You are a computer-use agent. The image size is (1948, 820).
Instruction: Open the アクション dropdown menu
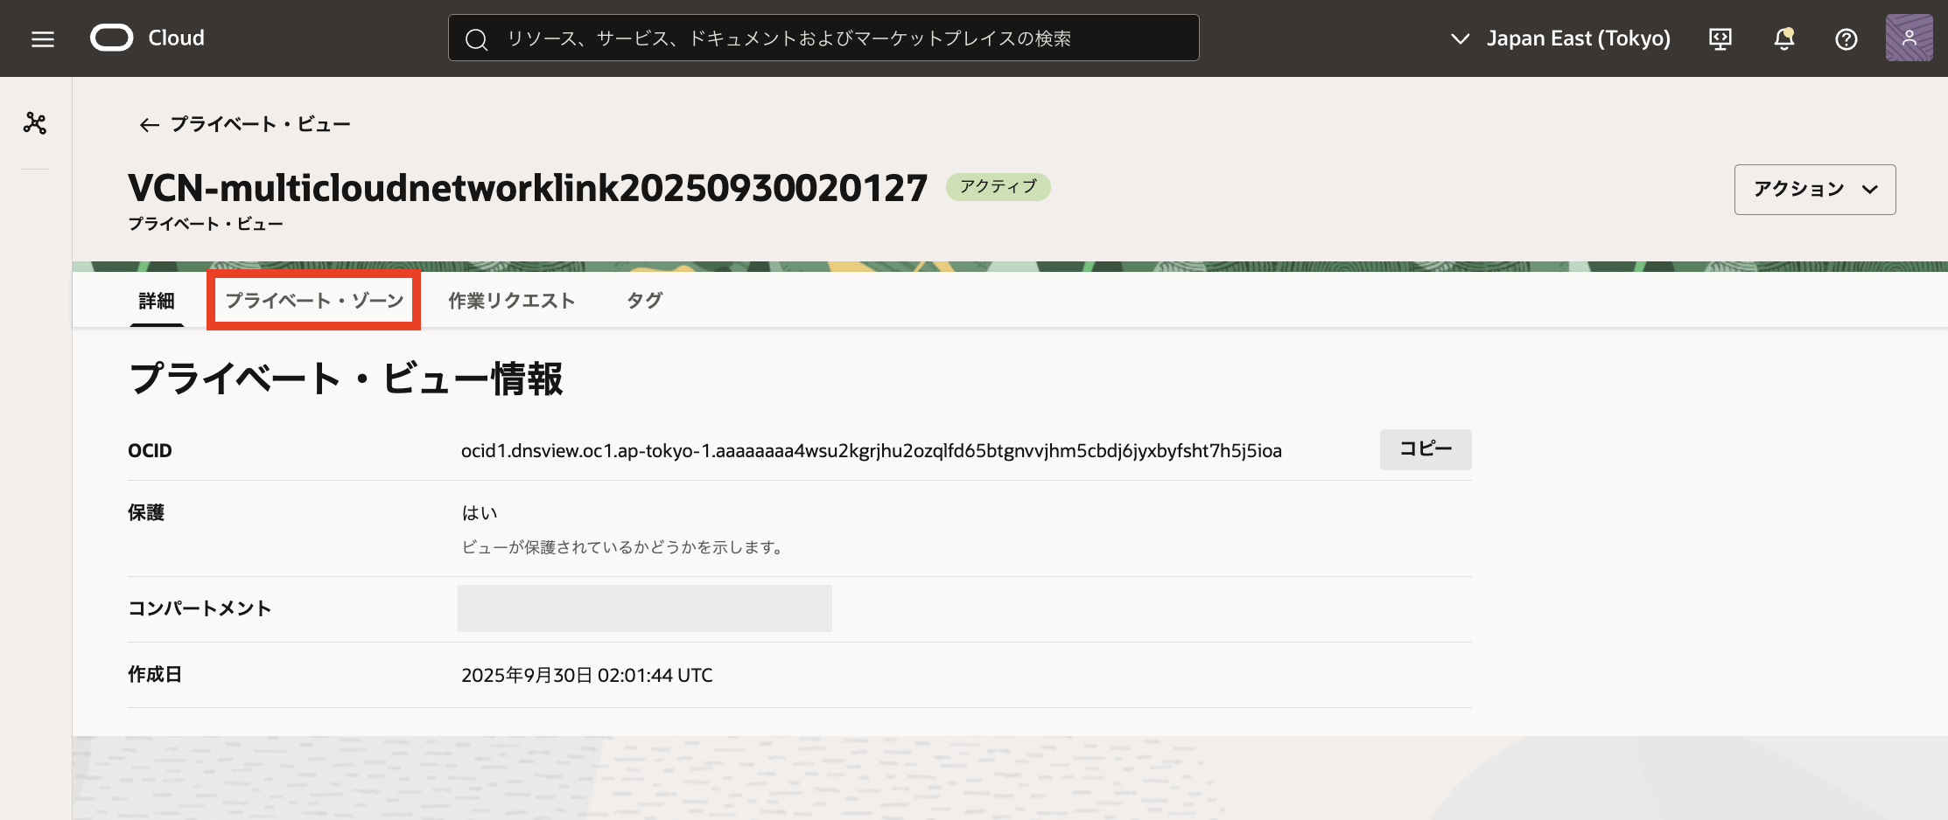pyautogui.click(x=1814, y=189)
